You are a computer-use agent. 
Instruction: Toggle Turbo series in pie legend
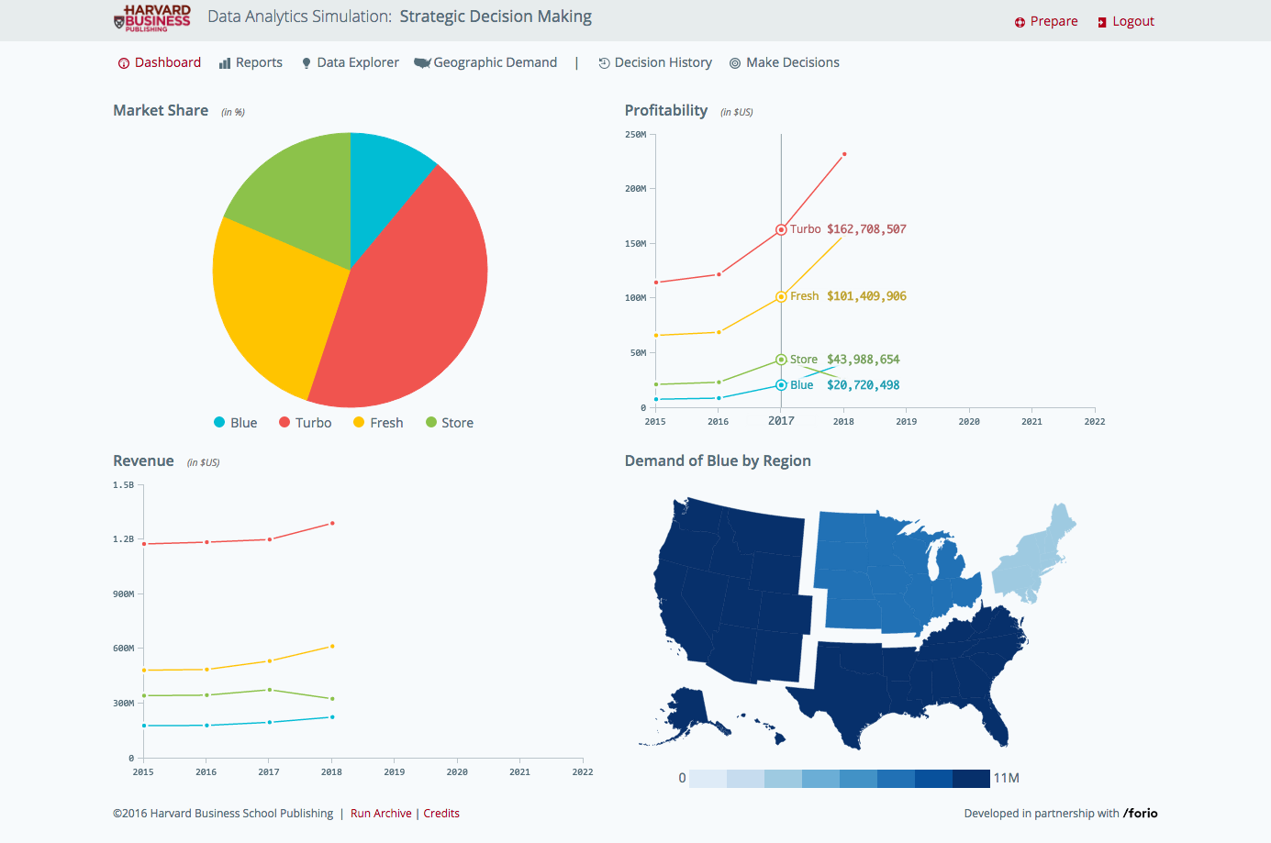[x=305, y=423]
